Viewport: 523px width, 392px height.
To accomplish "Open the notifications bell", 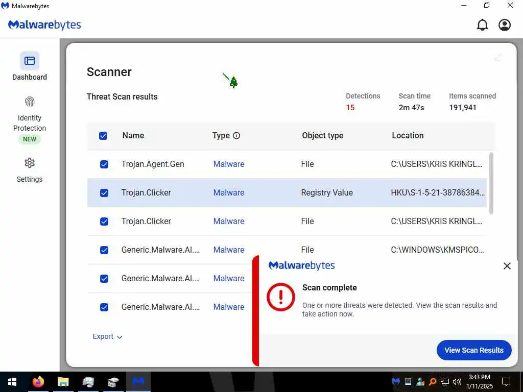I will [x=482, y=25].
